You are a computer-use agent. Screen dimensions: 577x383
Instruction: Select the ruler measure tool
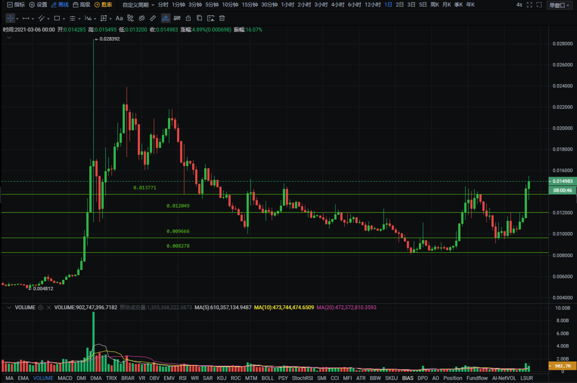[x=153, y=18]
